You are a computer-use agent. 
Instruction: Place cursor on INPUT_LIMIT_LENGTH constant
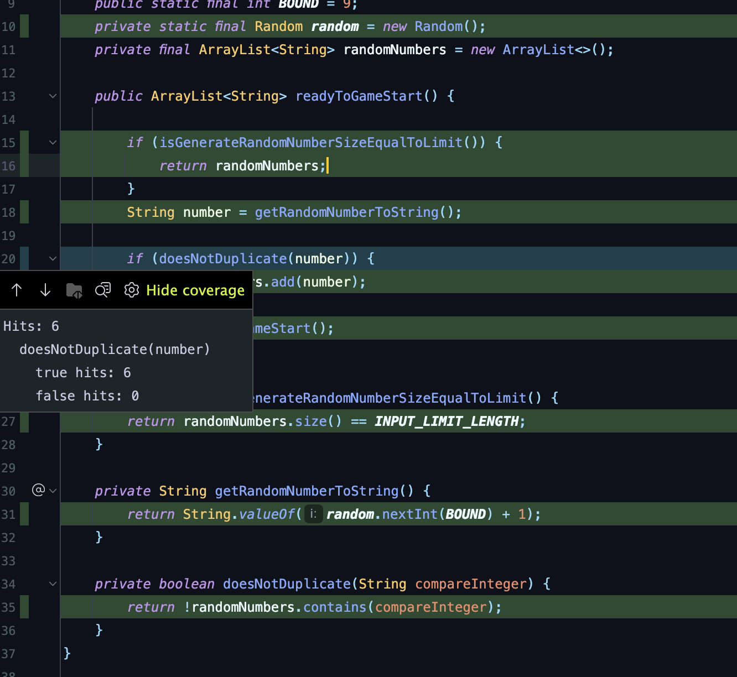(447, 421)
